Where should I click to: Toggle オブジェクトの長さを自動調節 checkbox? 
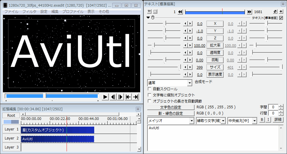150,101
